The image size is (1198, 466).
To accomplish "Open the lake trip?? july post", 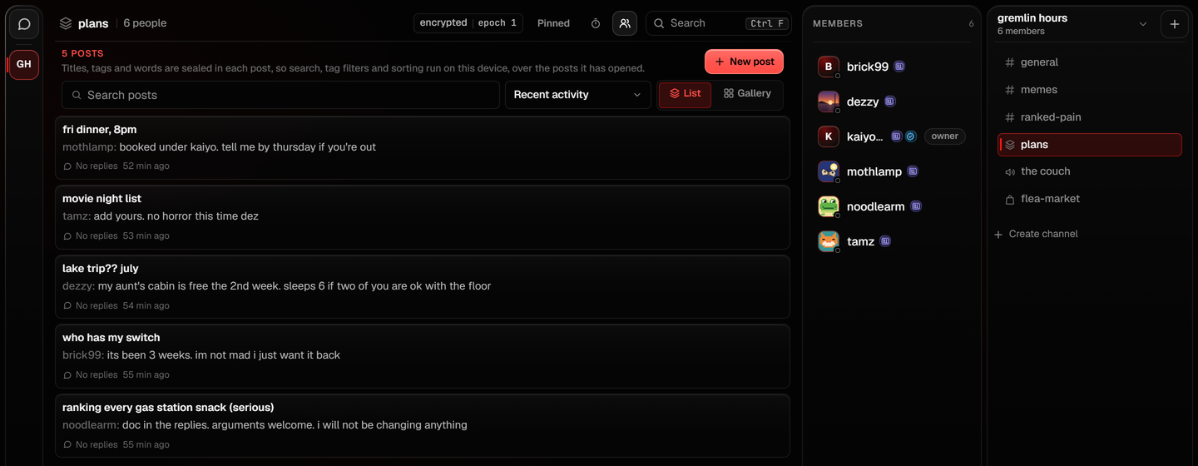I will pos(422,287).
